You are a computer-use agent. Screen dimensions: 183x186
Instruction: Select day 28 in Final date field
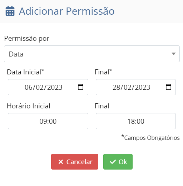tap(116, 87)
